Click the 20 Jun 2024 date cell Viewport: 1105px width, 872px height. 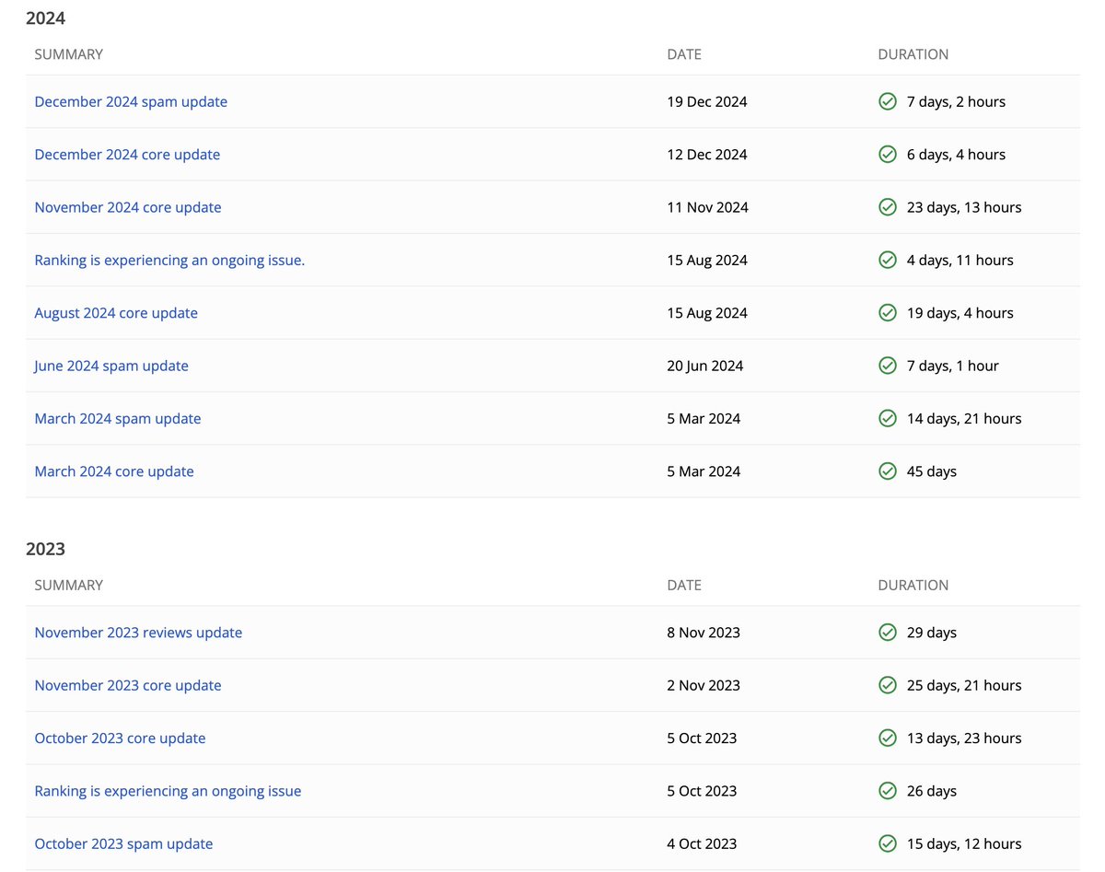(705, 366)
